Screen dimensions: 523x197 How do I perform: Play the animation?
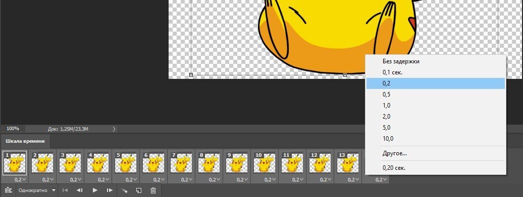[x=95, y=190]
